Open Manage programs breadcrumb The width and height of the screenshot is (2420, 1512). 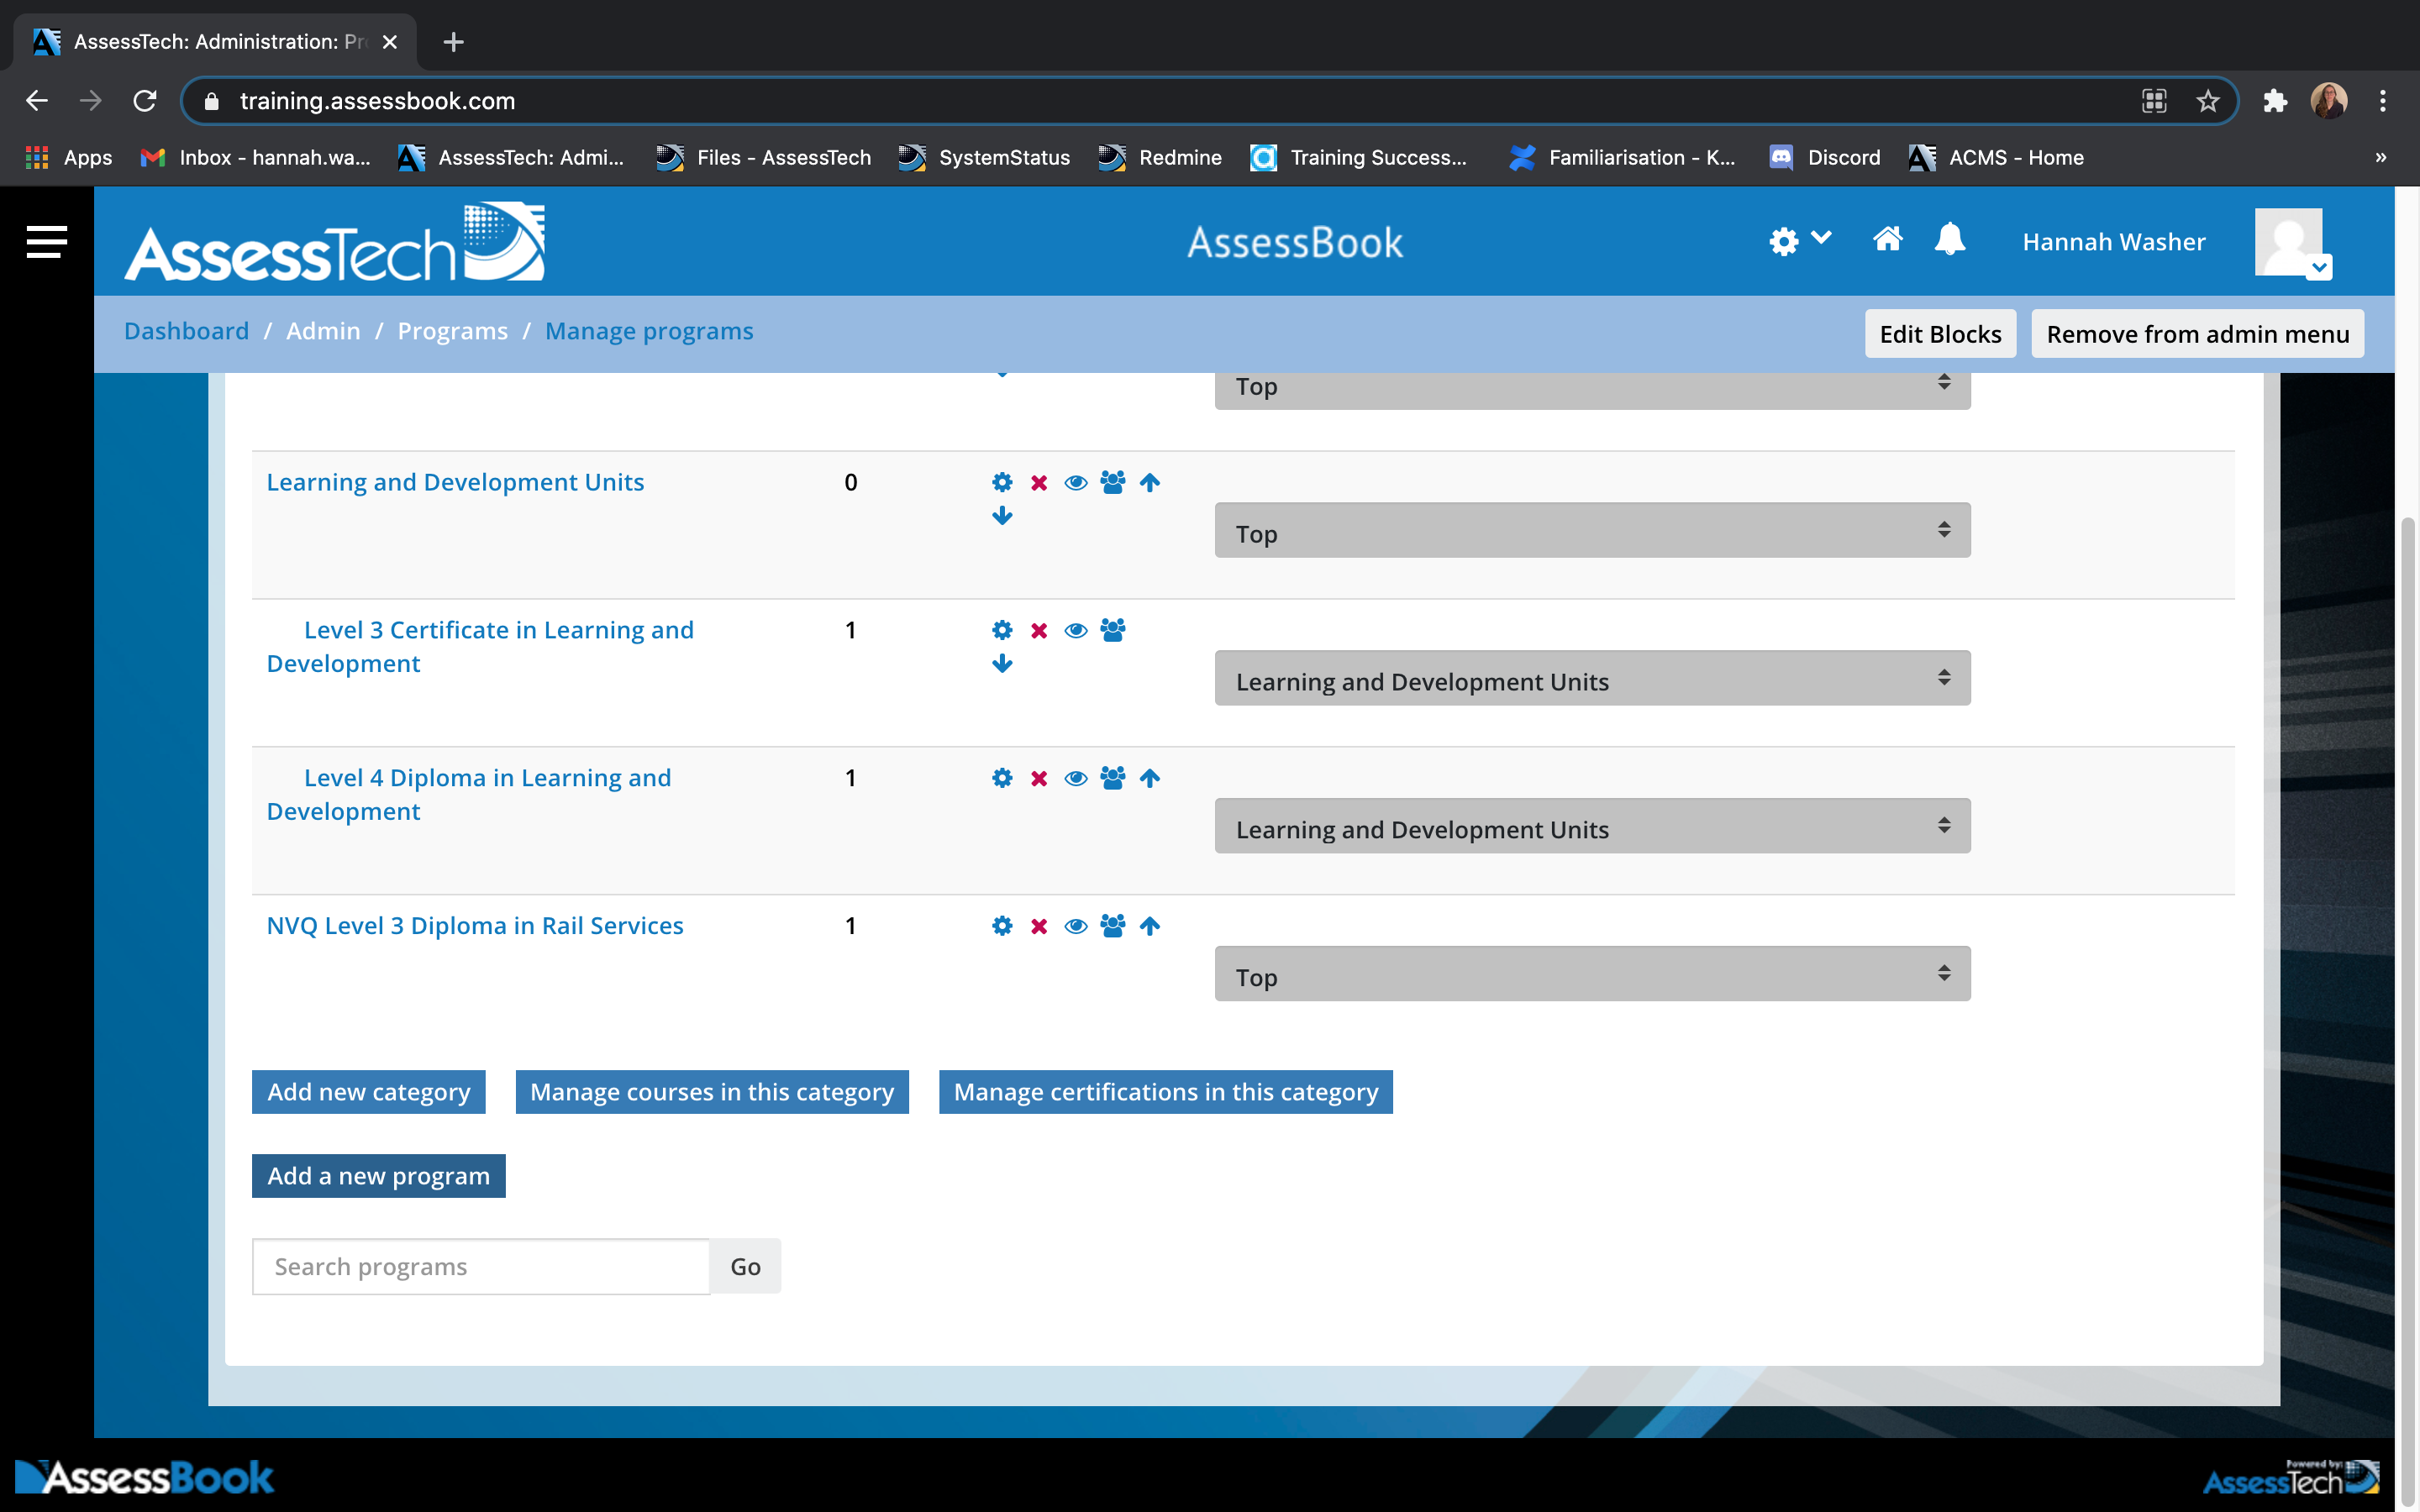(649, 331)
